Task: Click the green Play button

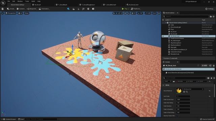Action: (125, 9)
